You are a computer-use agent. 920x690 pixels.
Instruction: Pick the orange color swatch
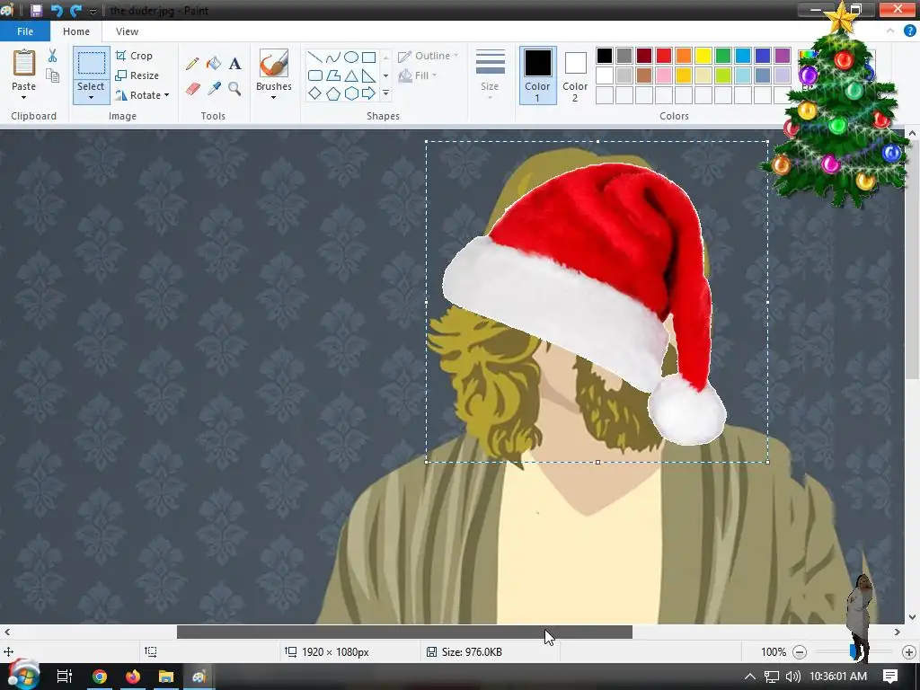click(684, 56)
